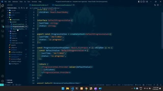This screenshot has width=163, height=91.
Task: Open the Extensions view
Action: [3, 21]
